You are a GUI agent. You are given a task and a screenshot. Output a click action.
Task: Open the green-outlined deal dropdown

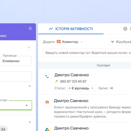(16, 105)
